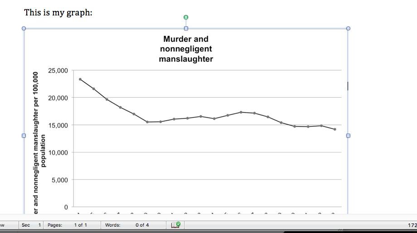Image resolution: width=417 pixels, height=233 pixels.
Task: Click the 0 label on vertical axis
Action: coord(66,207)
